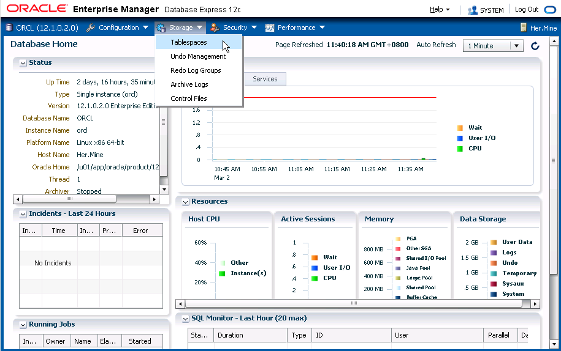
Task: Click the 'Stopped' archiver status value
Action: pyautogui.click(x=89, y=191)
